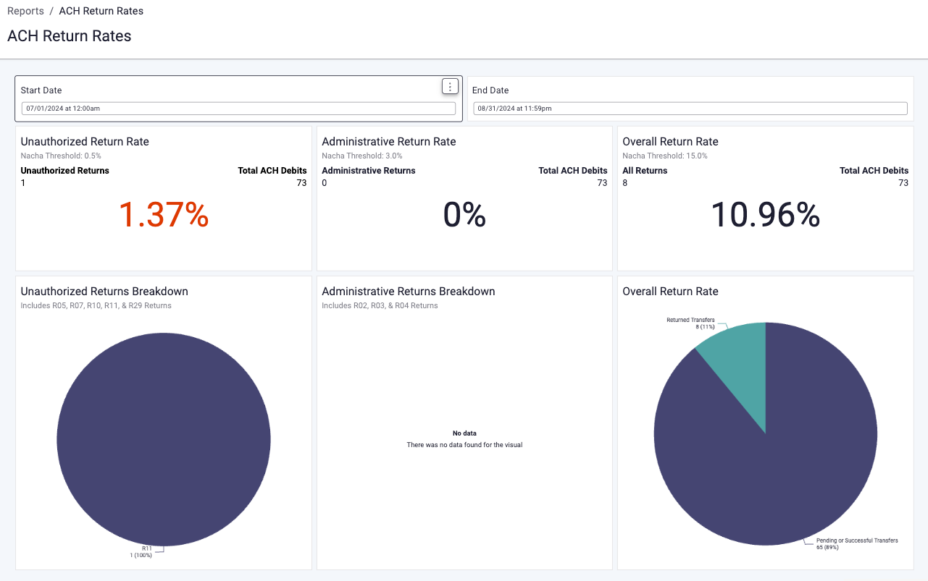
Task: Click the 1.37% unauthorized return rate
Action: 164,216
